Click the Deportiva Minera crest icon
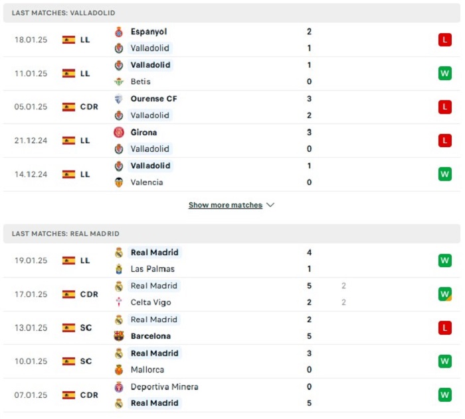The image size is (465, 419). click(x=119, y=387)
